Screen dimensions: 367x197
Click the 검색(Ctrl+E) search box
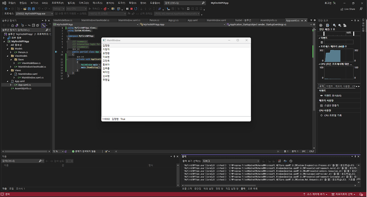pyautogui.click(x=20, y=161)
